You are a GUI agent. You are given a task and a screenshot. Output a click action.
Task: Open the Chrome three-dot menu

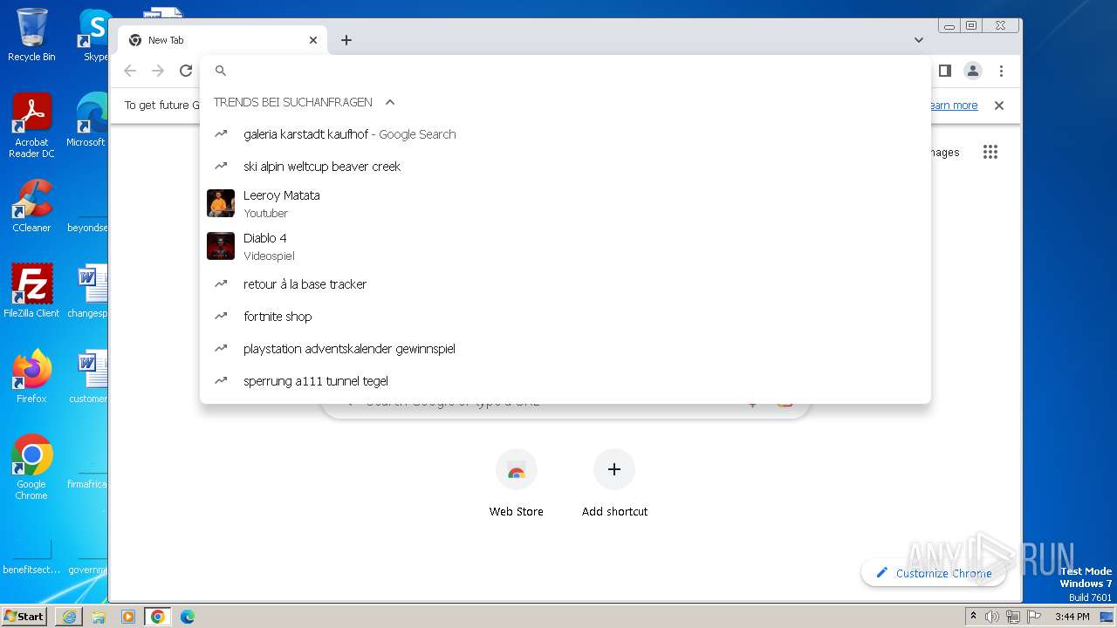point(1001,71)
